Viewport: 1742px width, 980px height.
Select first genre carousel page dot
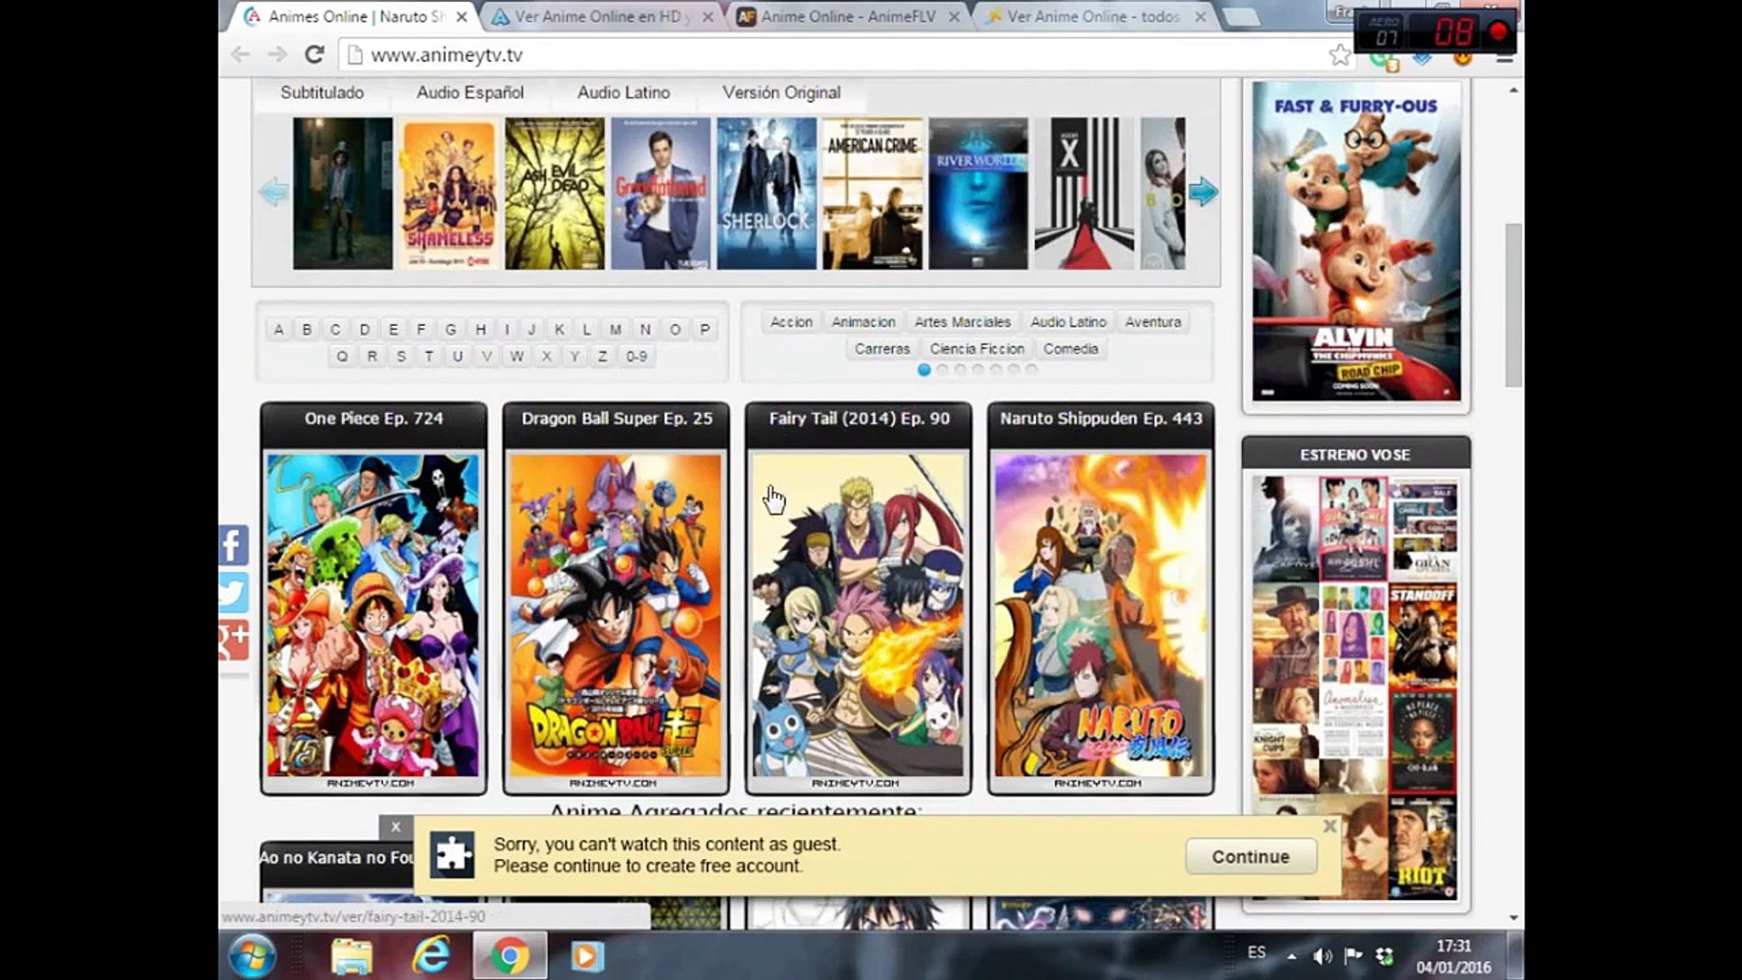click(x=924, y=369)
